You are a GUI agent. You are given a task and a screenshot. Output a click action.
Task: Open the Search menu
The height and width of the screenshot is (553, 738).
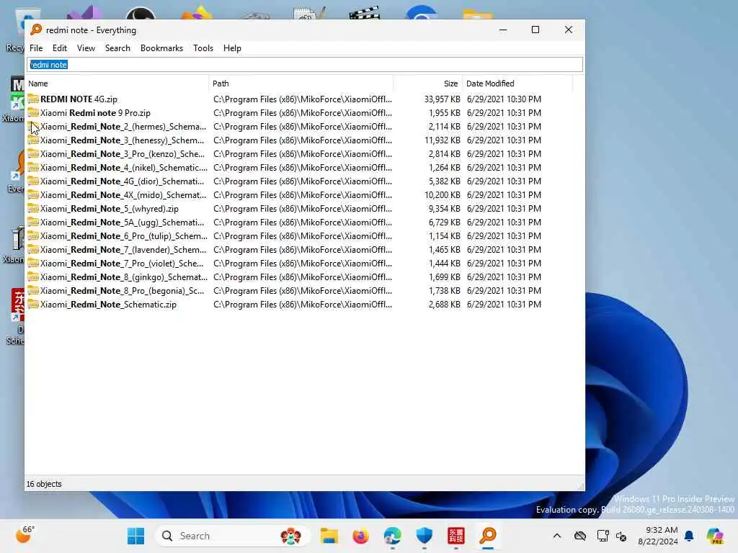pos(117,48)
